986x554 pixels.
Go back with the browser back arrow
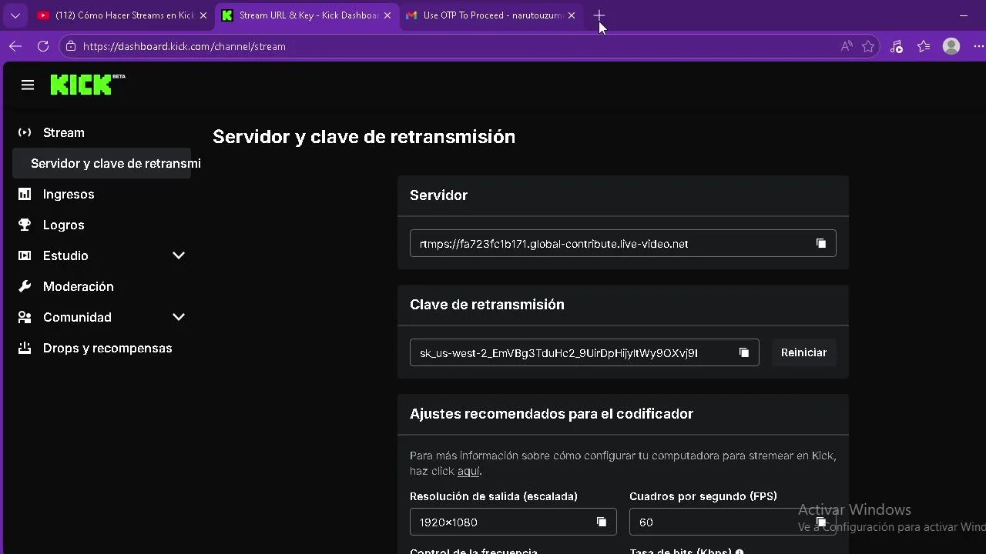15,46
